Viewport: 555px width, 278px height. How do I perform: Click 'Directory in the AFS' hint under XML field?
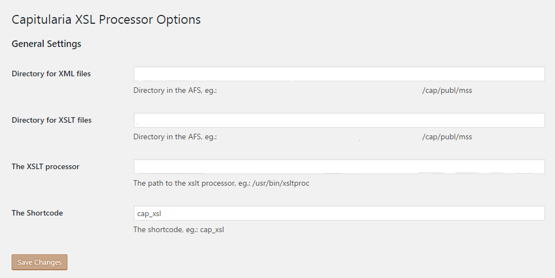(175, 90)
